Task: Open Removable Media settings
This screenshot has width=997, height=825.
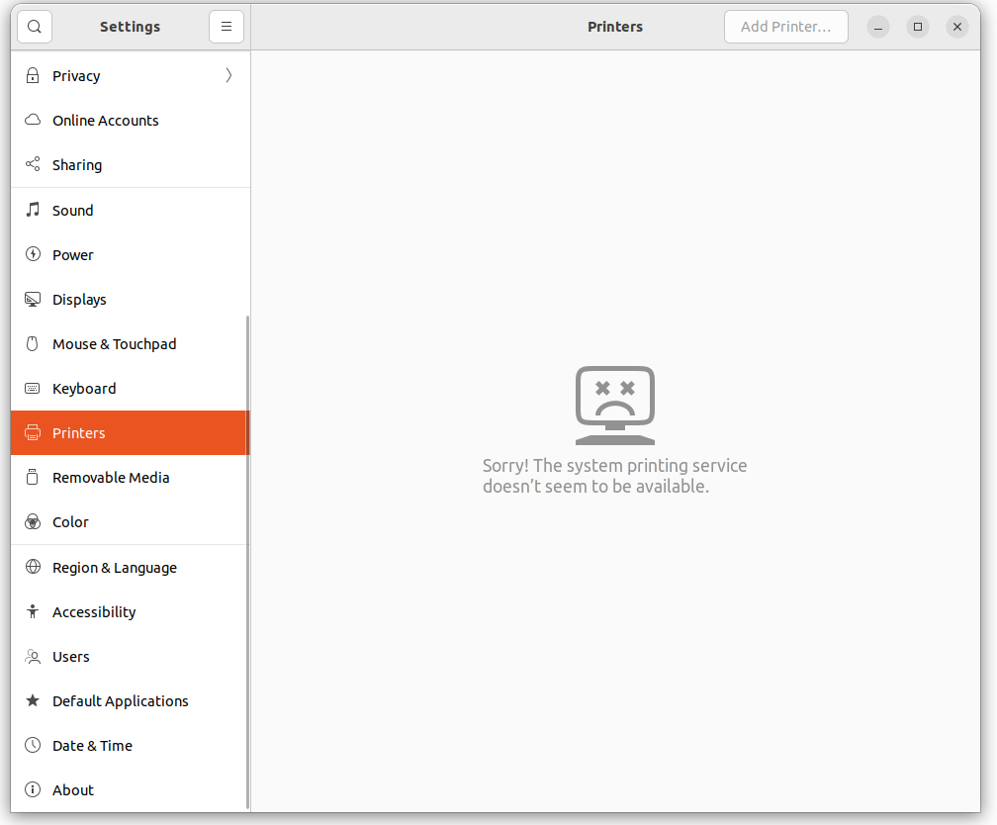Action: [131, 477]
